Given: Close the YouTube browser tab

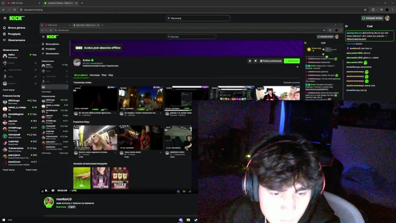Looking at the screenshot, I should pos(40,3).
